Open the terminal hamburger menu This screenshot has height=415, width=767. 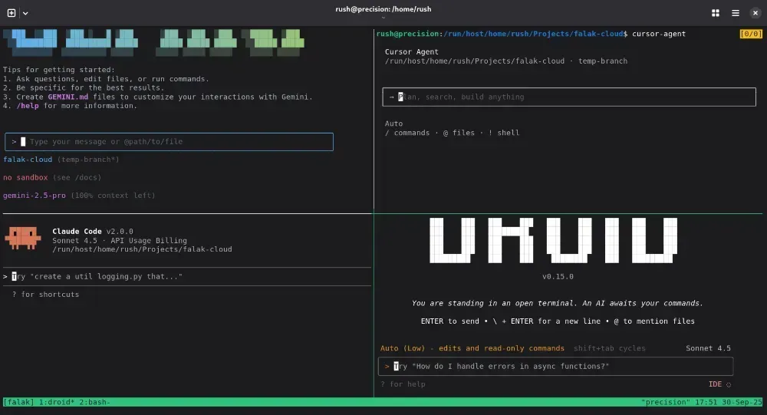[x=736, y=13]
